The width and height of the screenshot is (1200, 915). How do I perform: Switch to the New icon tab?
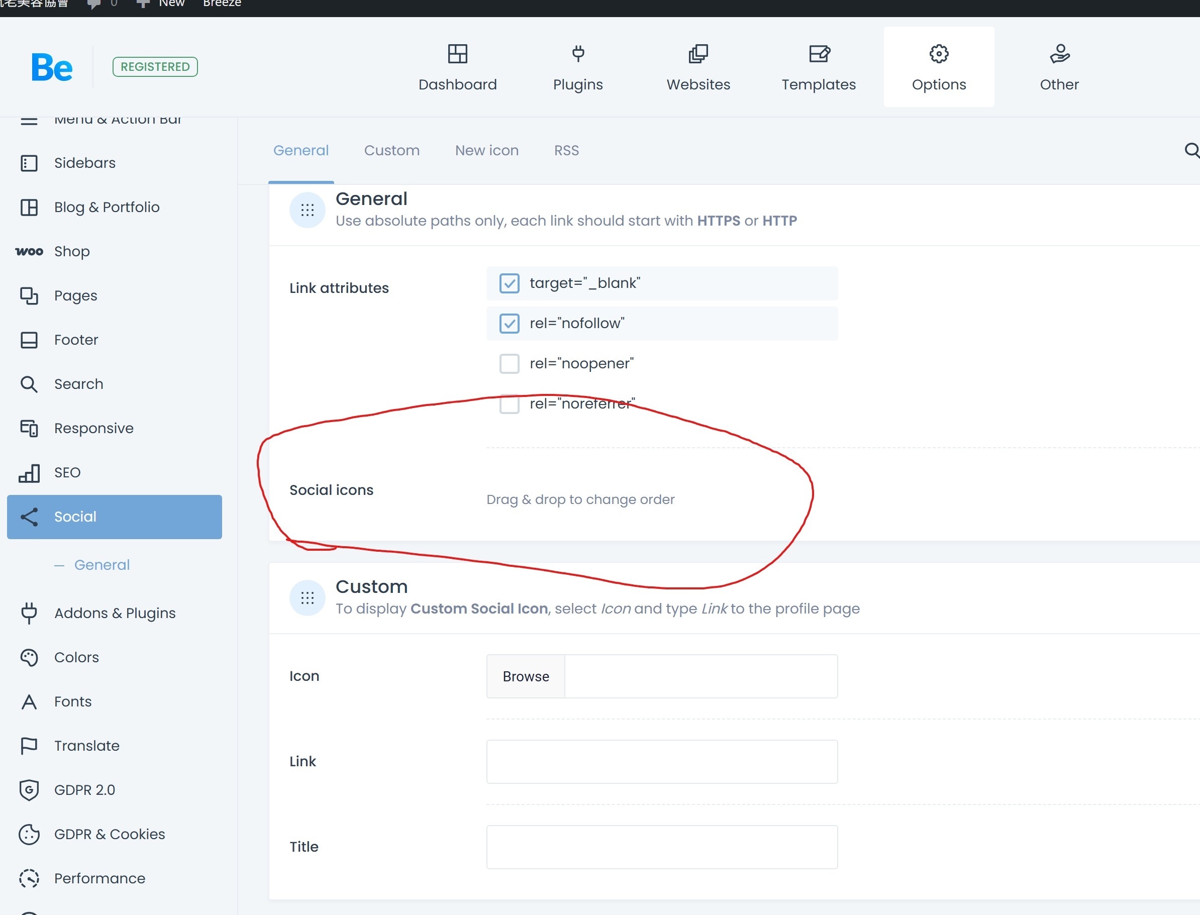pyautogui.click(x=486, y=150)
